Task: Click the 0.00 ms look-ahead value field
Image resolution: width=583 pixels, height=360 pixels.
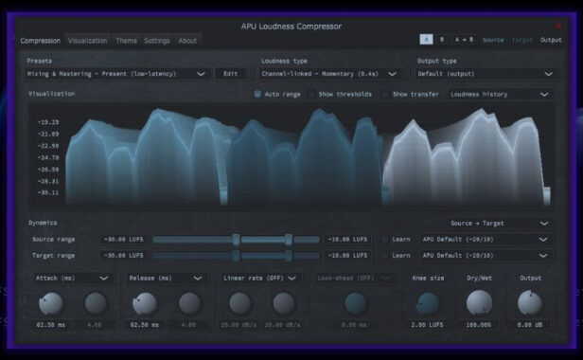Action: [x=354, y=325]
